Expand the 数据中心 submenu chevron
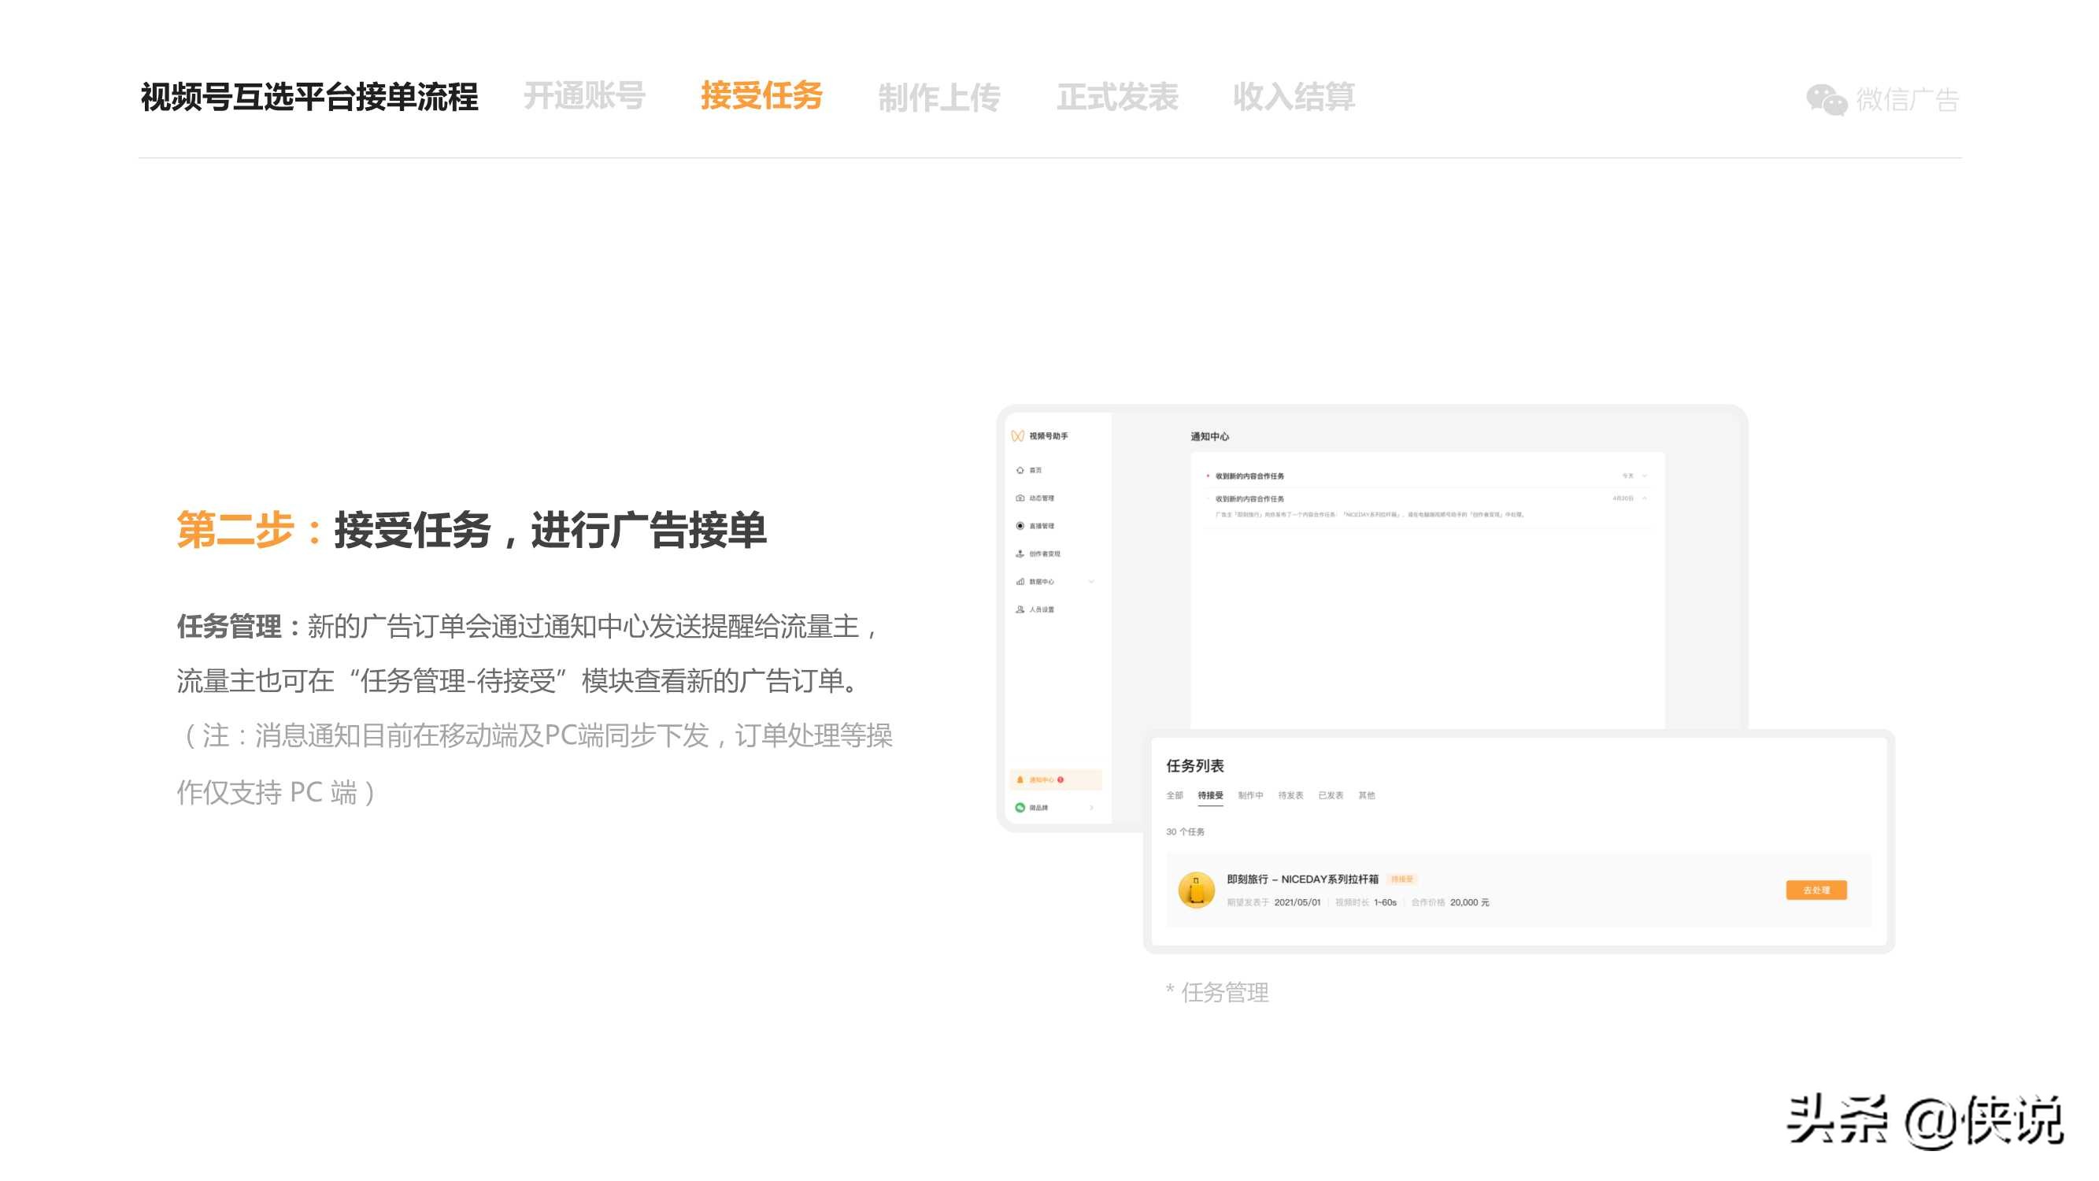 (1091, 582)
